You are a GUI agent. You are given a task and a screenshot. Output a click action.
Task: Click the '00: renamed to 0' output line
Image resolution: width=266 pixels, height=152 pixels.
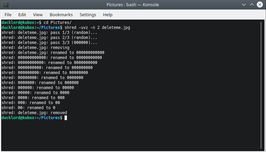pyautogui.click(x=28, y=108)
